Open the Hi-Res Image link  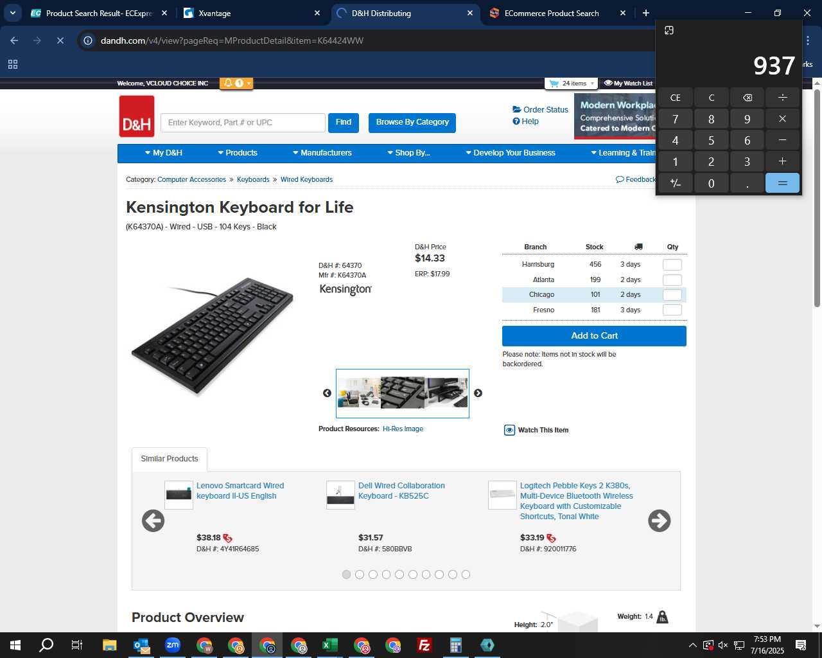403,429
